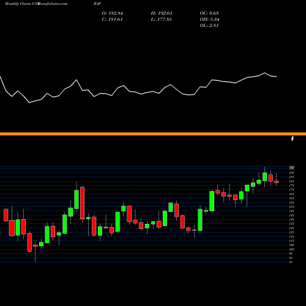306x306 pixels.
Task: Click the tallest red candlestick in the chart
Action: pos(83,203)
